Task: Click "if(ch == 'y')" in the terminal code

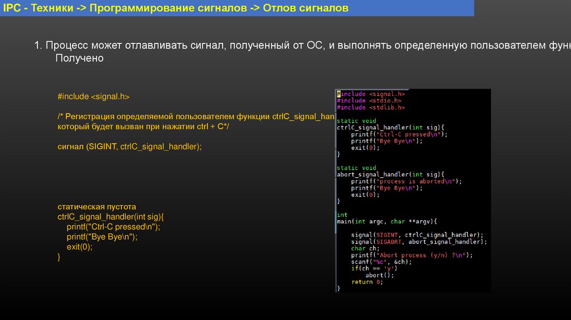Action: click(374, 268)
